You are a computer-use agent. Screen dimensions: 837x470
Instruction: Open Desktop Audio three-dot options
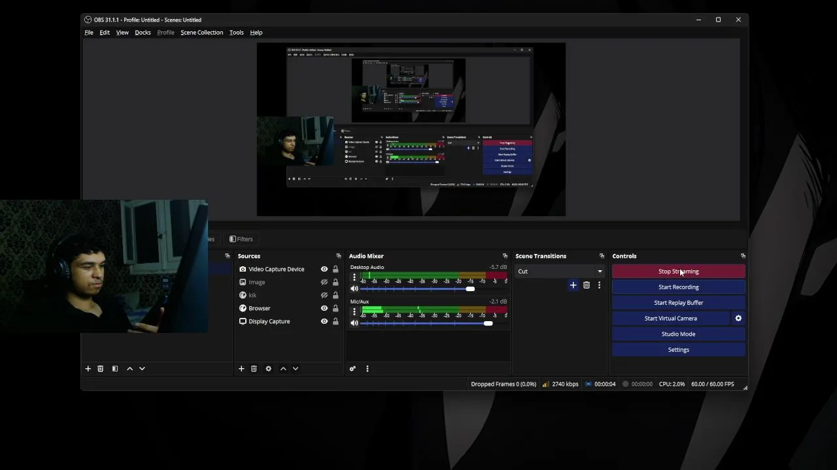(x=354, y=277)
